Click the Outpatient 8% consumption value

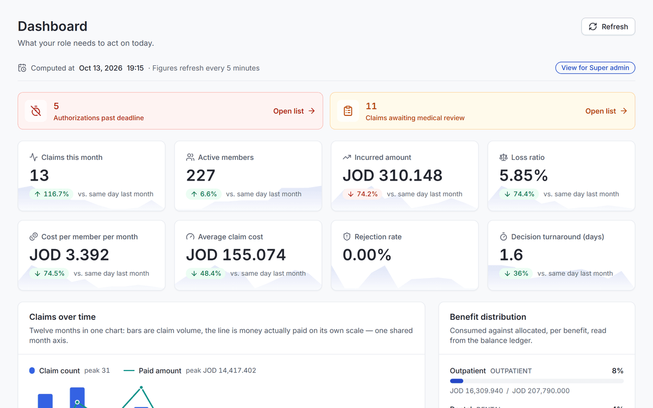tap(618, 370)
